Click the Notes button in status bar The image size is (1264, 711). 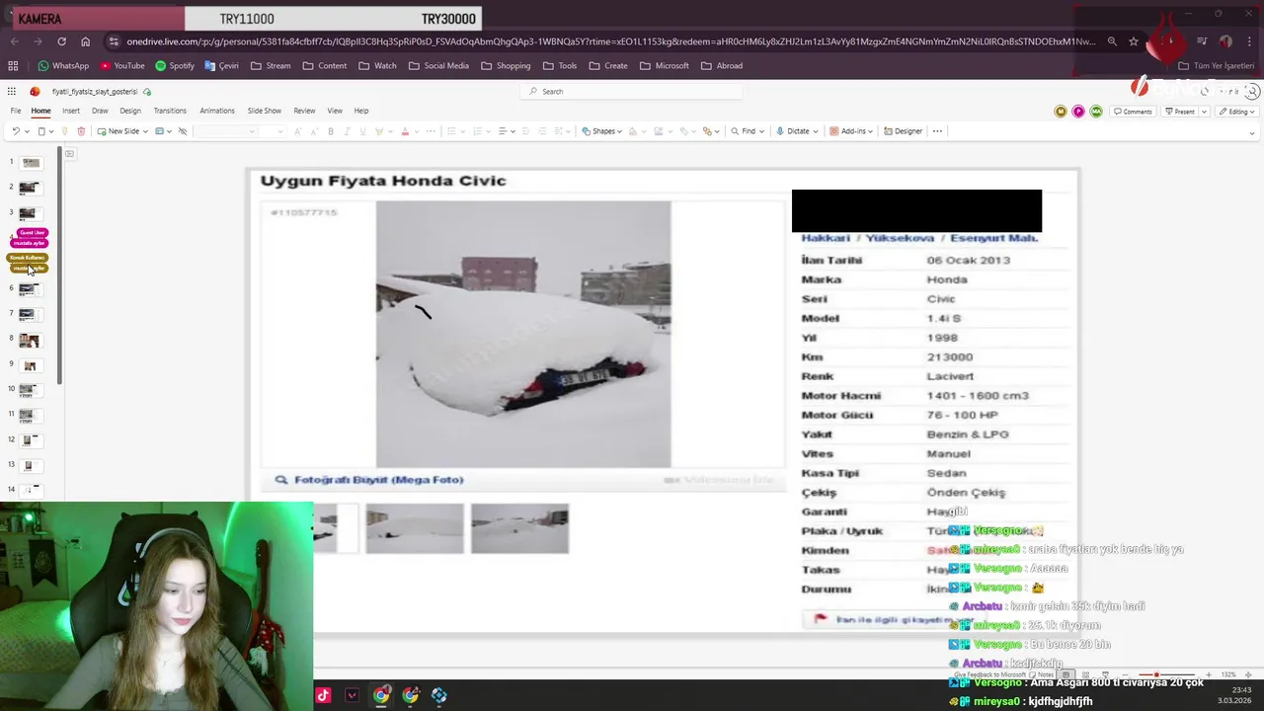coord(1041,674)
